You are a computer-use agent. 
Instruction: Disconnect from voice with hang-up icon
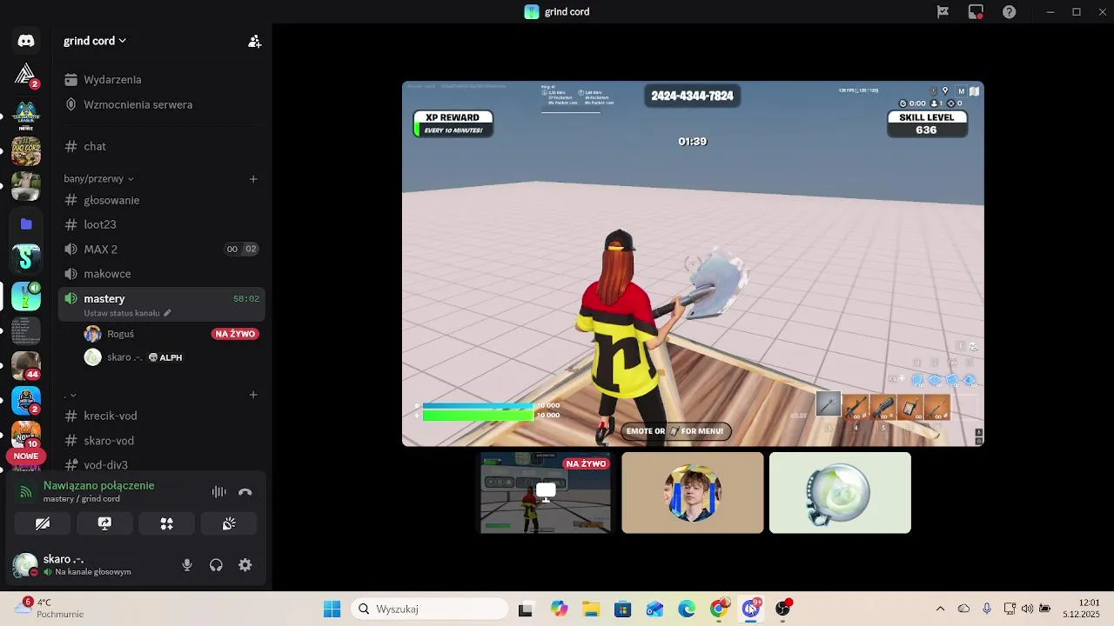point(245,492)
